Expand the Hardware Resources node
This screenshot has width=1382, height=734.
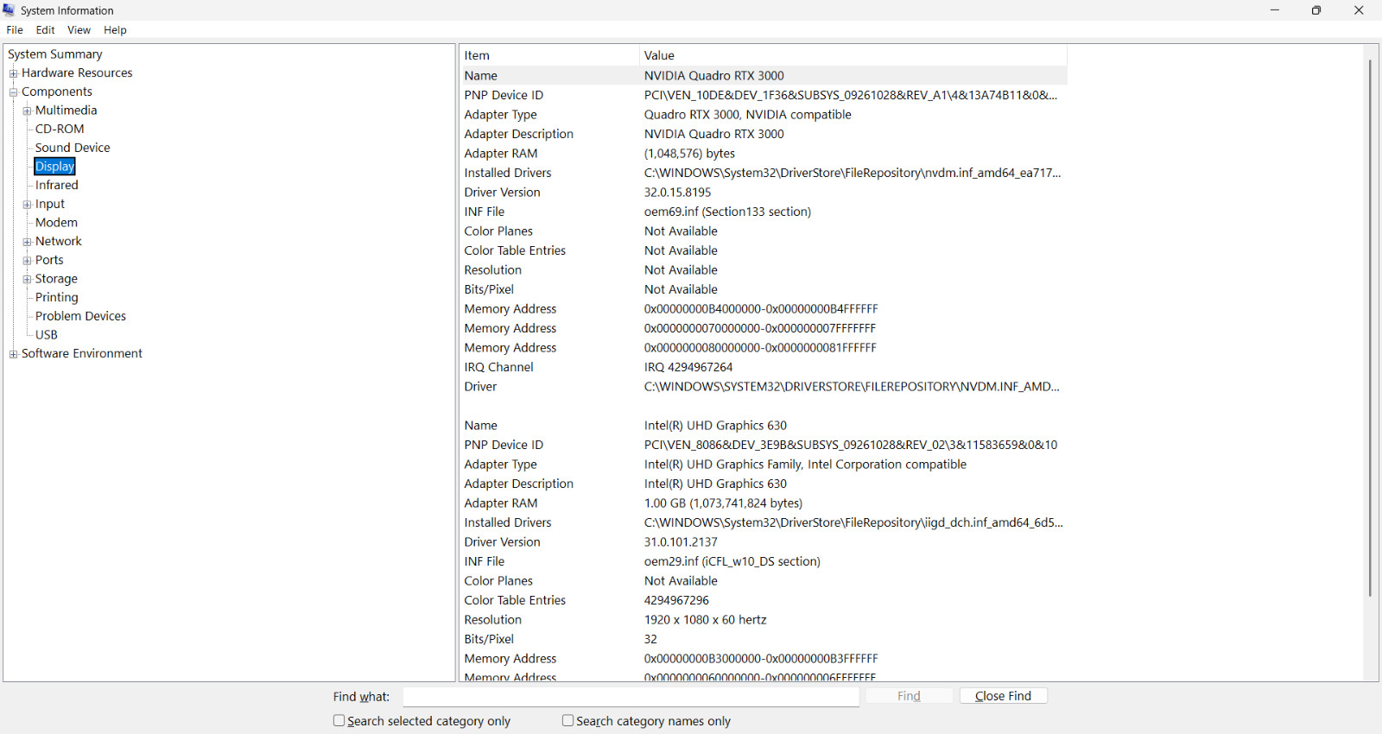[14, 73]
